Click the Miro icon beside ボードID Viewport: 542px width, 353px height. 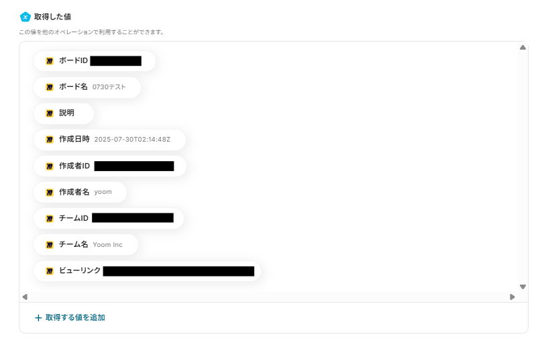point(50,61)
